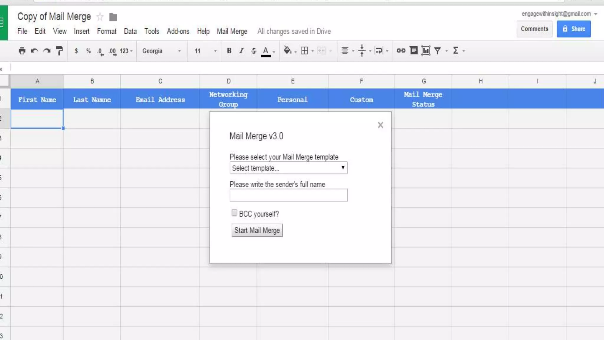Click the Start Mail Merge button
604x340 pixels.
click(x=257, y=230)
